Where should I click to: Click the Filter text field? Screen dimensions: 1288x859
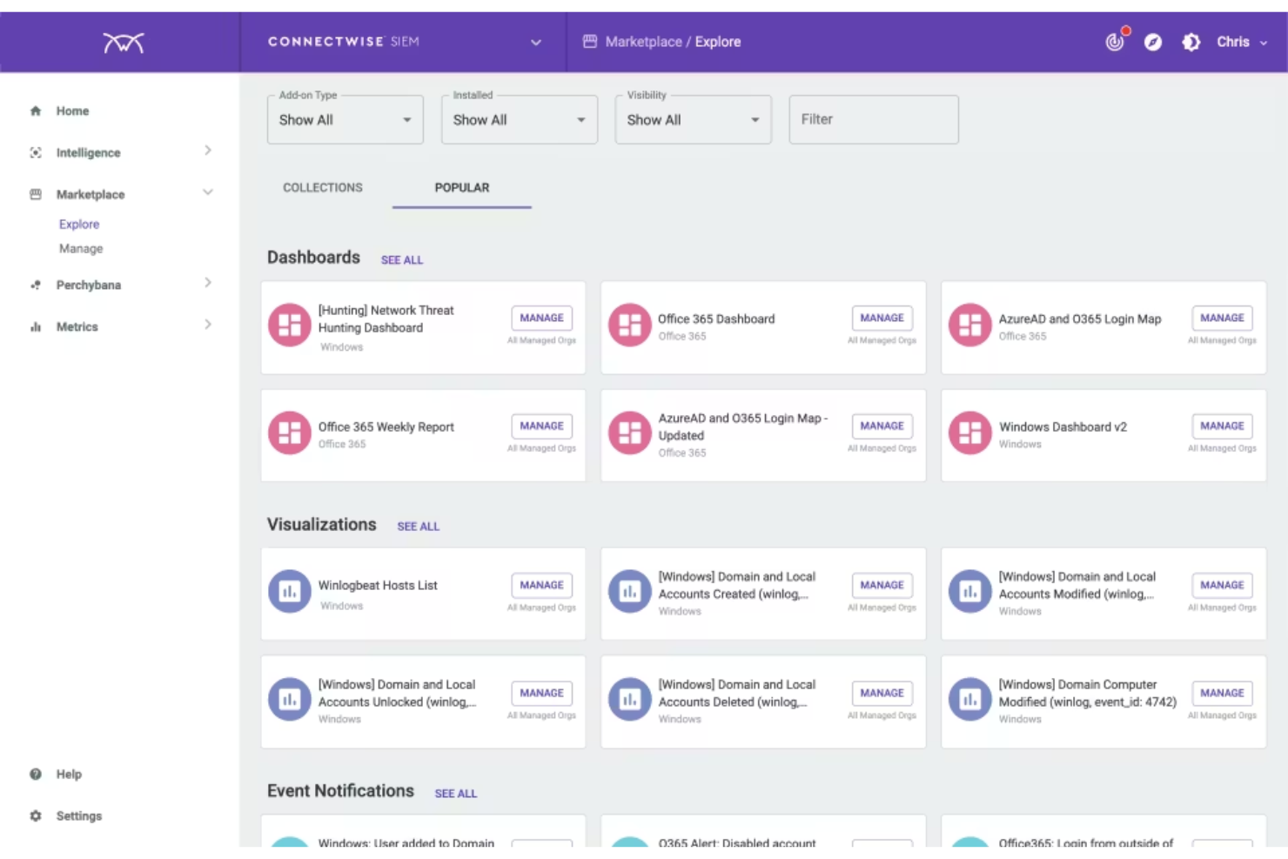(x=874, y=119)
